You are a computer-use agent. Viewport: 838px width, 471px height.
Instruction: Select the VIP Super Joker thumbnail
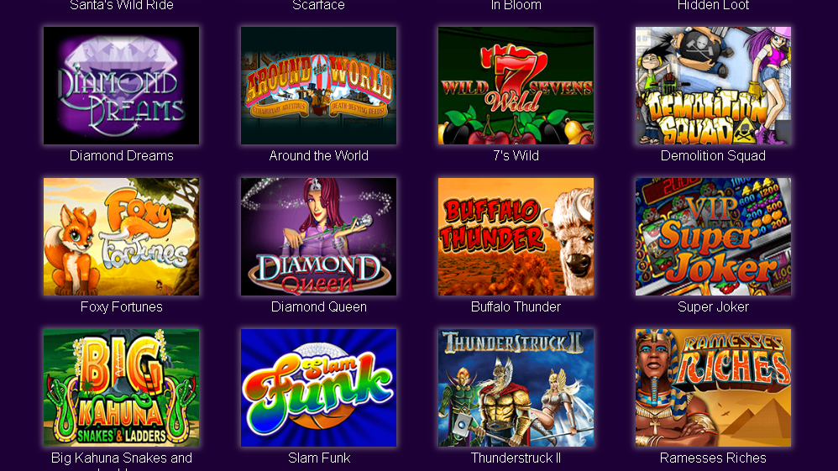coord(713,237)
